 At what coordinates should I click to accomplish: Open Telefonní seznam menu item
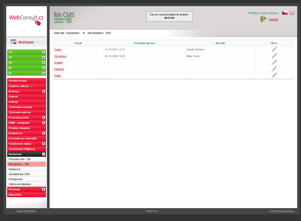tap(26, 107)
